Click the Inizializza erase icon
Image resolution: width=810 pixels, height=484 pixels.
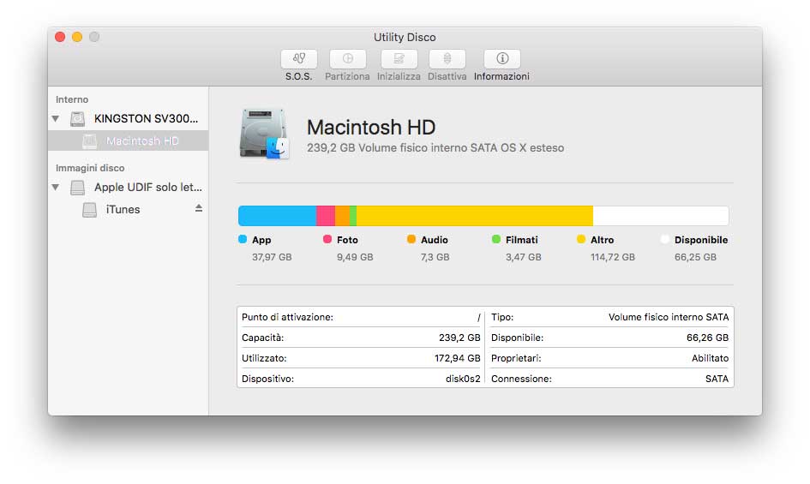point(399,59)
